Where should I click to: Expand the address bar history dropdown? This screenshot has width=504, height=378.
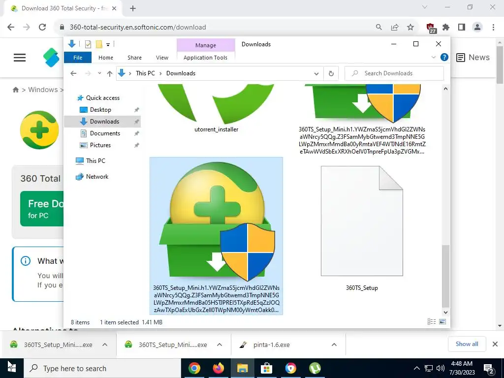point(316,74)
